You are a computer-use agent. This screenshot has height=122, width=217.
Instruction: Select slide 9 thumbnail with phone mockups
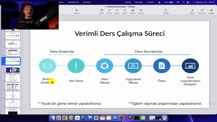13,87
